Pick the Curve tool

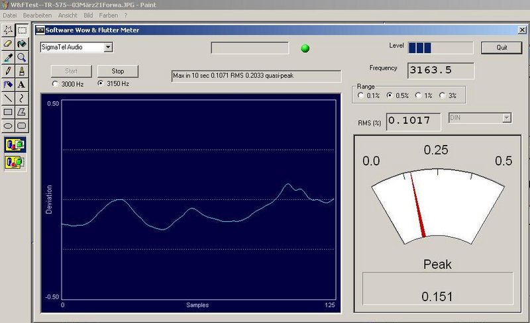pyautogui.click(x=22, y=99)
